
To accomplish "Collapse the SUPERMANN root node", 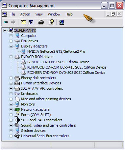I will (5, 30).
